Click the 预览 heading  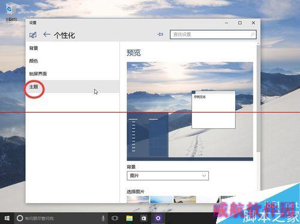click(134, 53)
